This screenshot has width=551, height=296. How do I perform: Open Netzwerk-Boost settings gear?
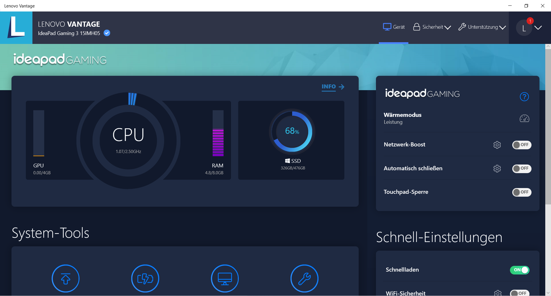coord(497,145)
